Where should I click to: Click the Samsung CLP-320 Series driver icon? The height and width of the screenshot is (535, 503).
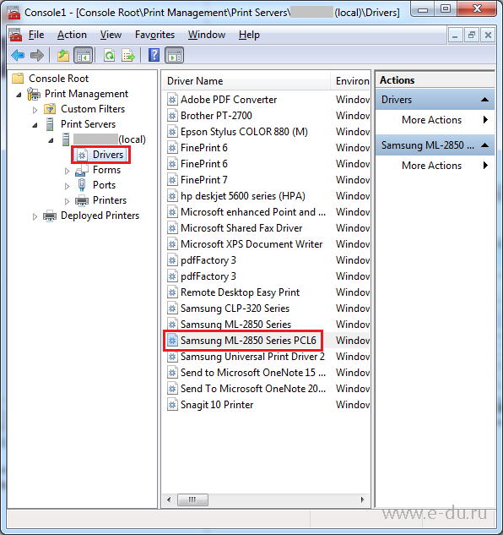pos(172,308)
